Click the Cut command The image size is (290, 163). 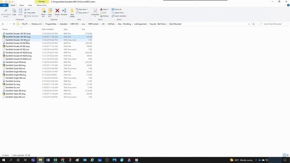tap(27, 9)
